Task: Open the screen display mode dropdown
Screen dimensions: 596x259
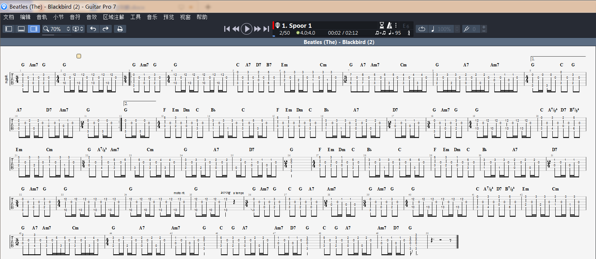Action: point(78,29)
